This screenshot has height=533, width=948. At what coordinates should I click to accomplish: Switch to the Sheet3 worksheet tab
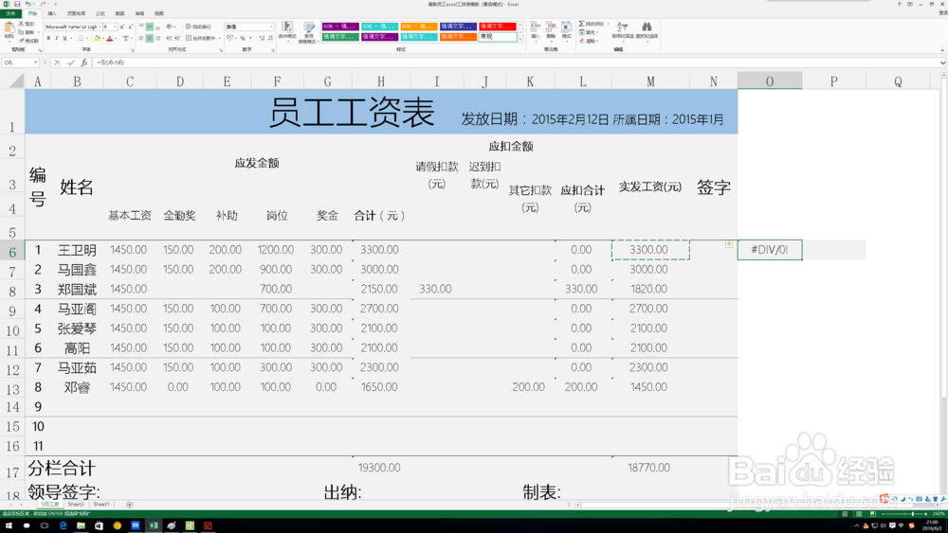(76, 505)
